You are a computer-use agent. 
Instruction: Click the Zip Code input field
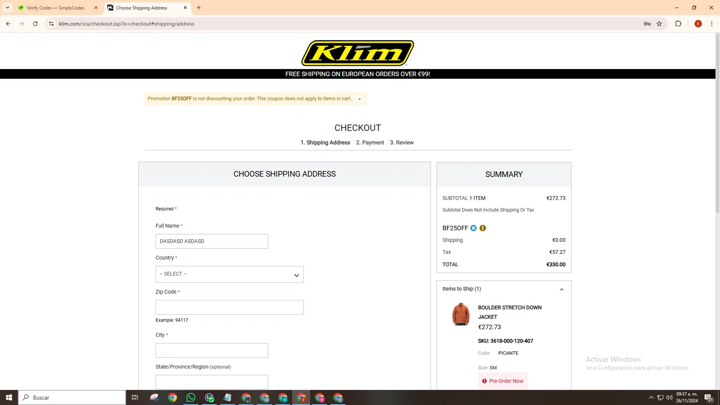point(229,307)
